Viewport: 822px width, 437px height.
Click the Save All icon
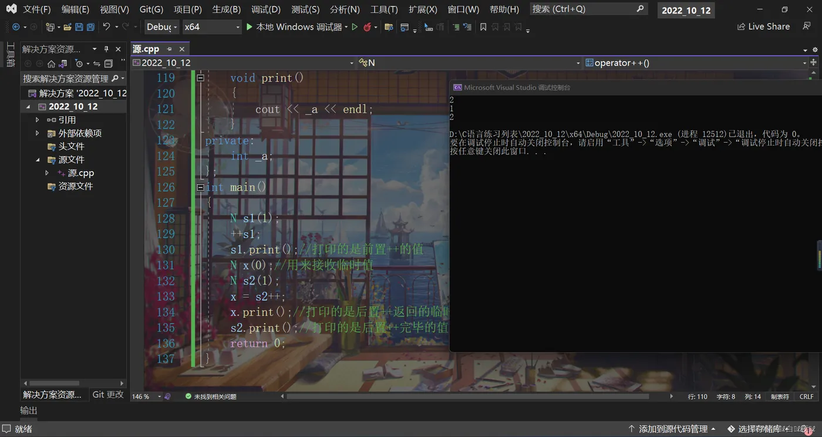(x=90, y=27)
